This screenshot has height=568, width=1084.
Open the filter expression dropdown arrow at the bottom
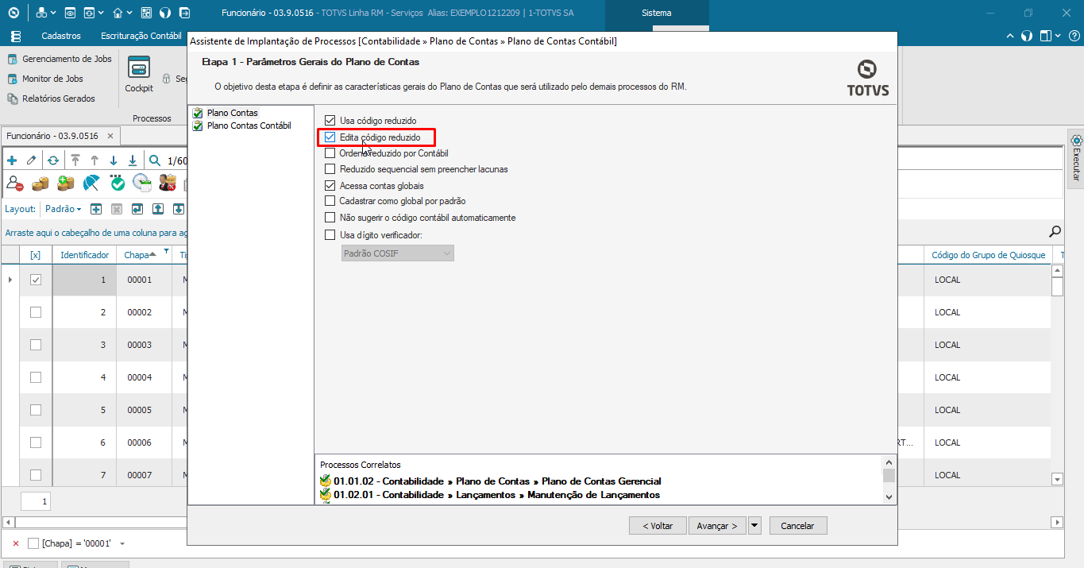point(122,543)
